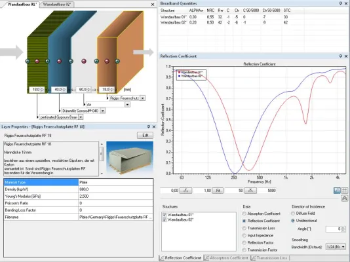Image resolution: width=350 pixels, height=262 pixels.
Task: Close the Wandaufbau structure tab area
Action: click(x=153, y=5)
